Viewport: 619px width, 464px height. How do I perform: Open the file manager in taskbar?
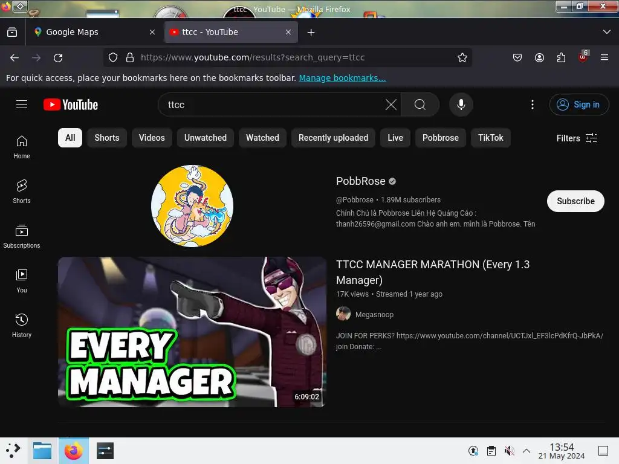click(42, 451)
